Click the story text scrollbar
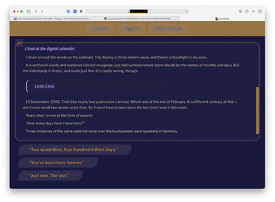Screen dimensions: 275x202 tap(257, 111)
